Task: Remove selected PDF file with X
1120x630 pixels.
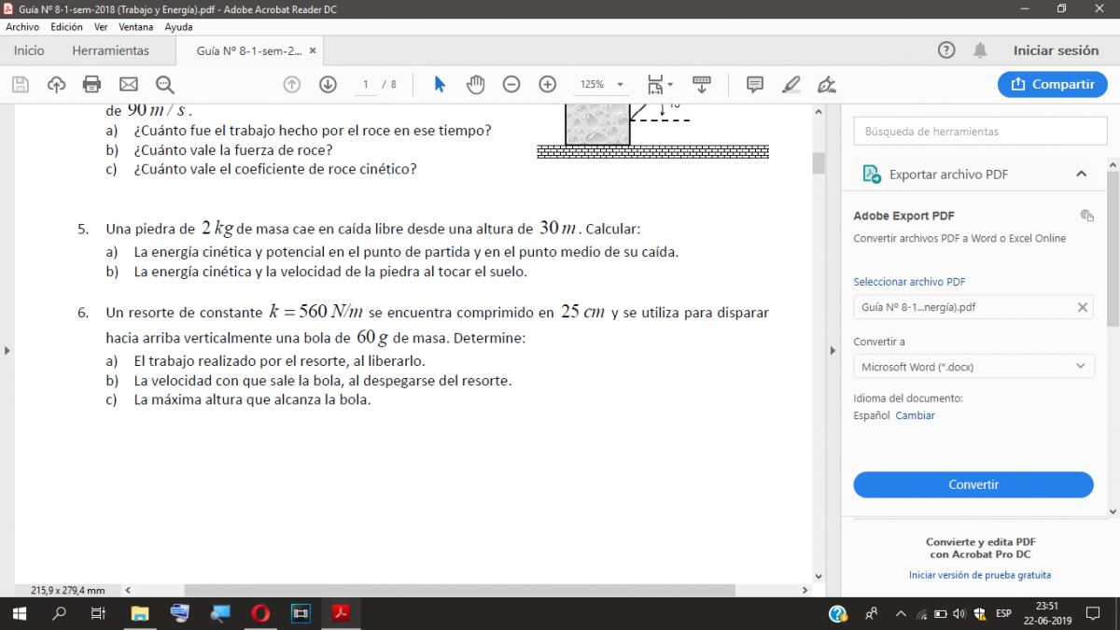Action: click(1083, 307)
